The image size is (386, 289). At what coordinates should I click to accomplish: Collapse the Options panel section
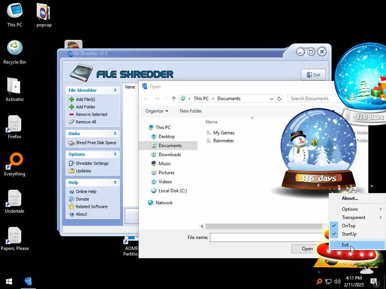click(x=115, y=154)
